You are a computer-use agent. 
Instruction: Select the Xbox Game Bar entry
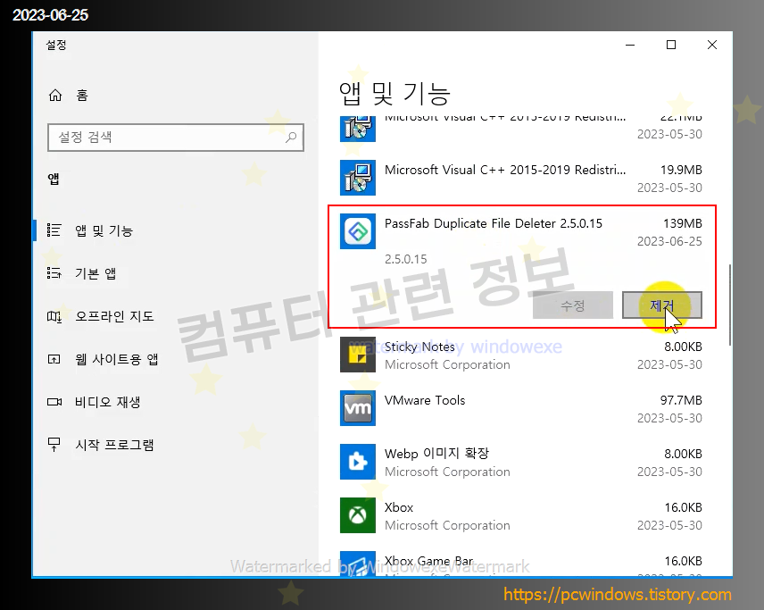click(x=521, y=561)
